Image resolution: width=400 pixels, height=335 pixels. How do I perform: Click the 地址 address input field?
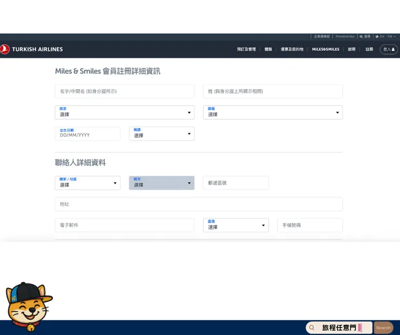199,204
